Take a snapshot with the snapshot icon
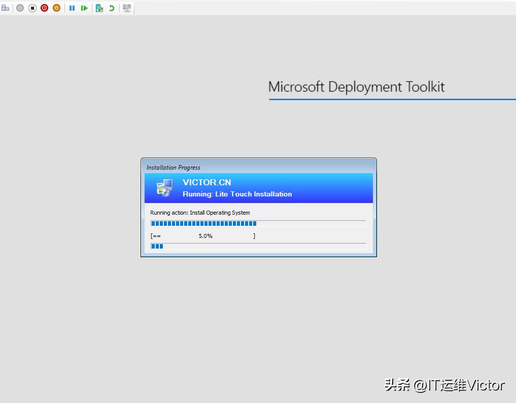The width and height of the screenshot is (516, 403). coord(100,8)
